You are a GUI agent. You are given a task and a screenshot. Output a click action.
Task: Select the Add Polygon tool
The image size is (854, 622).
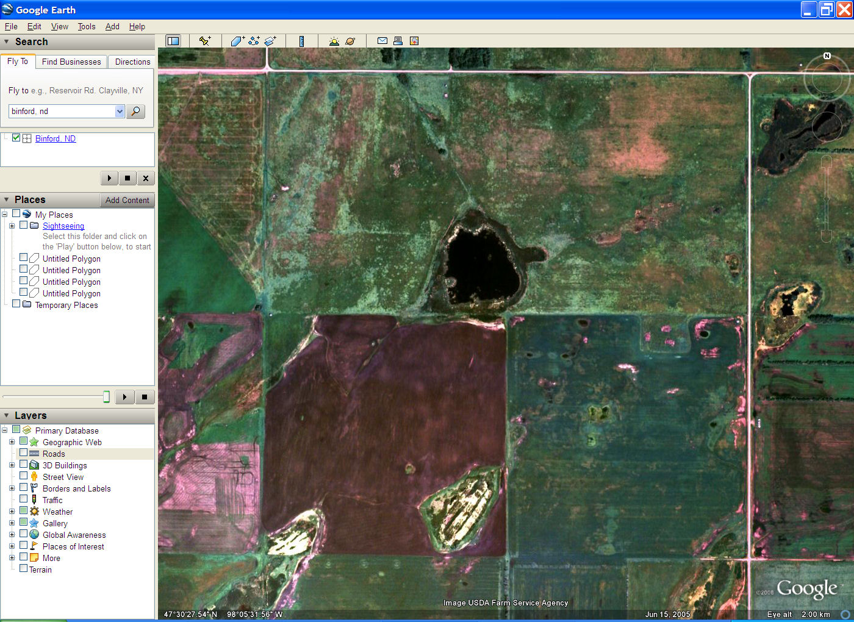pos(237,41)
